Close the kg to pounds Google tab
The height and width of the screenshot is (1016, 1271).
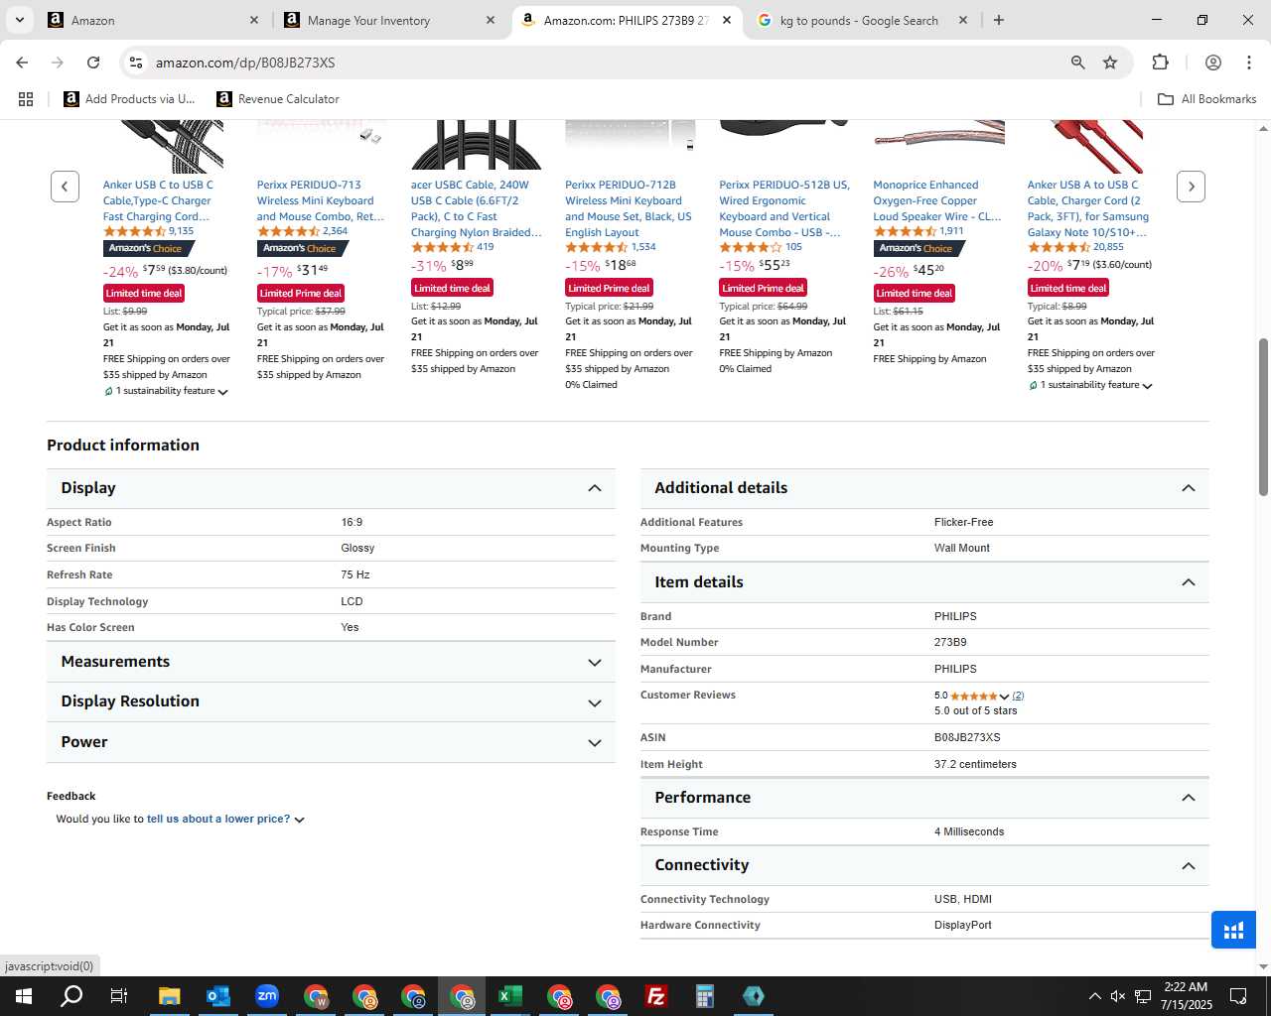[x=962, y=20]
